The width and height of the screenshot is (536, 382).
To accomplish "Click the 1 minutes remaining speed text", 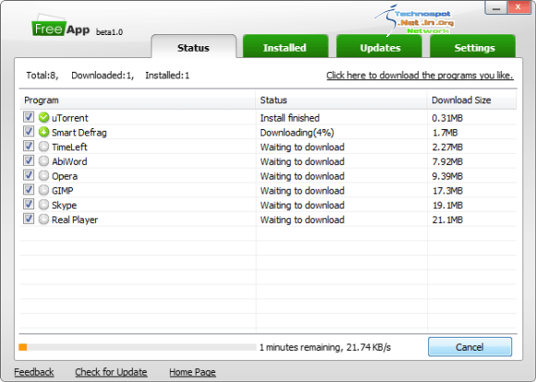I will [324, 348].
